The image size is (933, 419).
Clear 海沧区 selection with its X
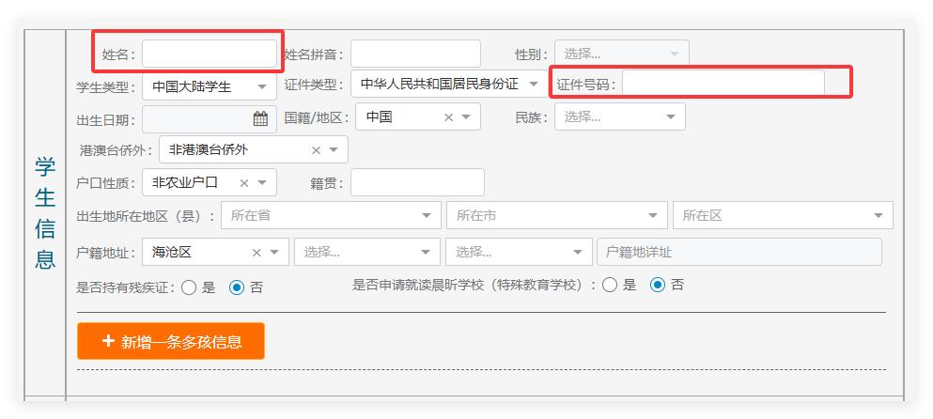[257, 253]
